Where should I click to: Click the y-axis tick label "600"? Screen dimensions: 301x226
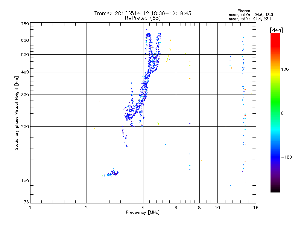tap(25, 40)
